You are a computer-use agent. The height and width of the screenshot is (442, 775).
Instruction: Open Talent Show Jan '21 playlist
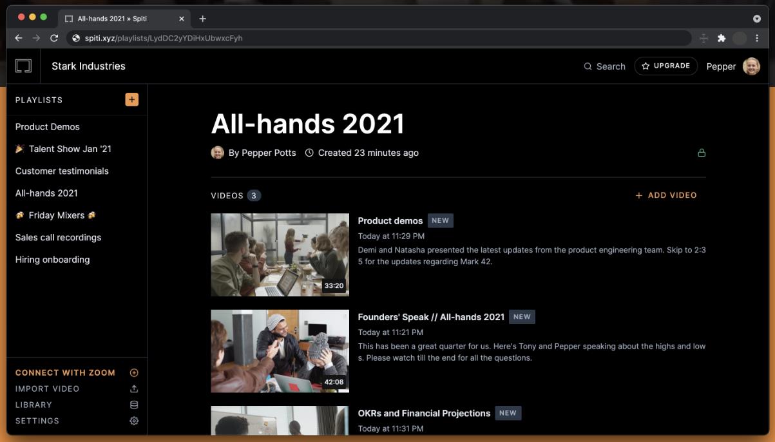[x=63, y=149]
